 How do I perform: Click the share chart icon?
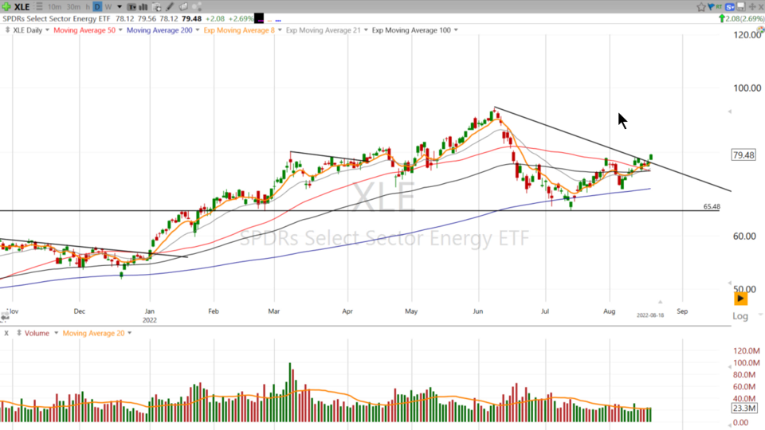[x=197, y=7]
